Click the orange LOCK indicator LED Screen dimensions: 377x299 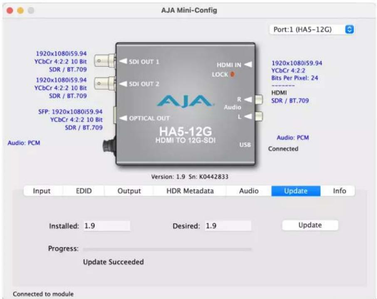click(x=232, y=74)
